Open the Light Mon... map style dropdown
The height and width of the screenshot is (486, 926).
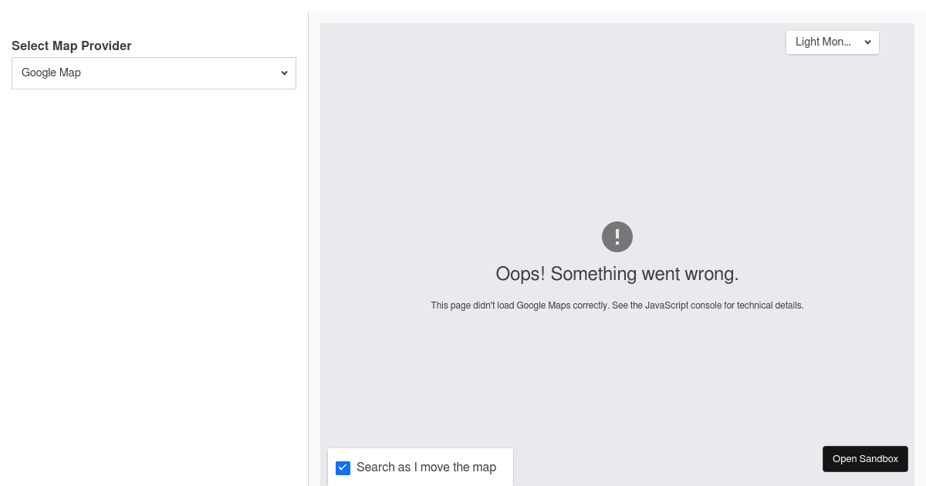click(x=832, y=42)
